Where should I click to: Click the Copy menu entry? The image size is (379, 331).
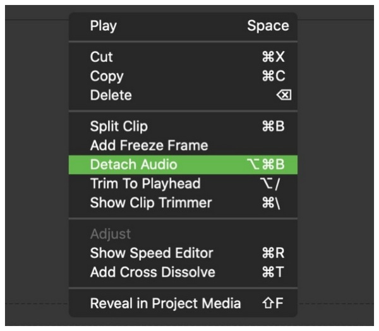pyautogui.click(x=106, y=76)
